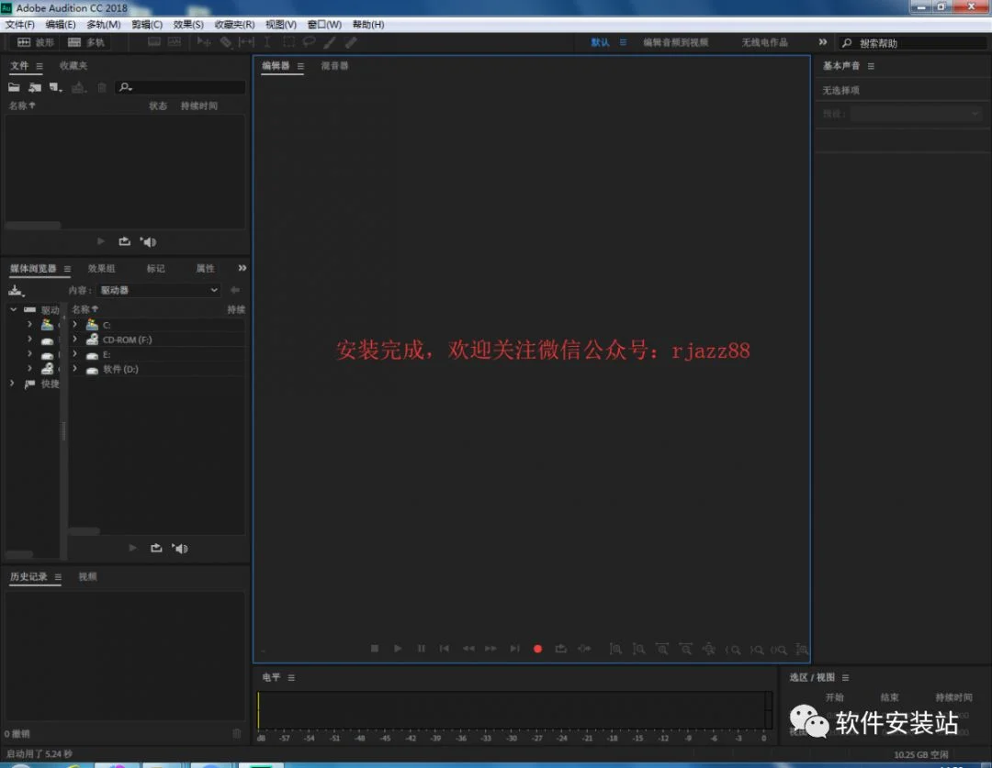Open 电平 panel menu icon

pyautogui.click(x=291, y=677)
